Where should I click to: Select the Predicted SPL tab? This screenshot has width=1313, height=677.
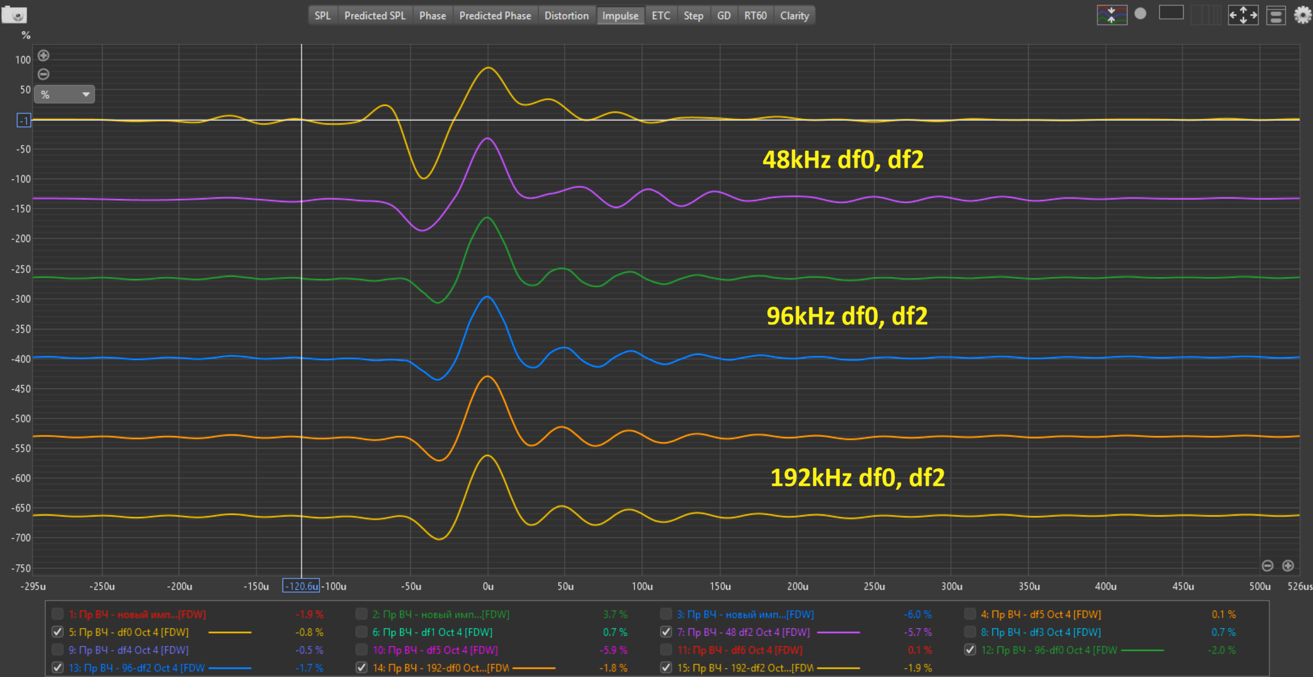(x=374, y=15)
